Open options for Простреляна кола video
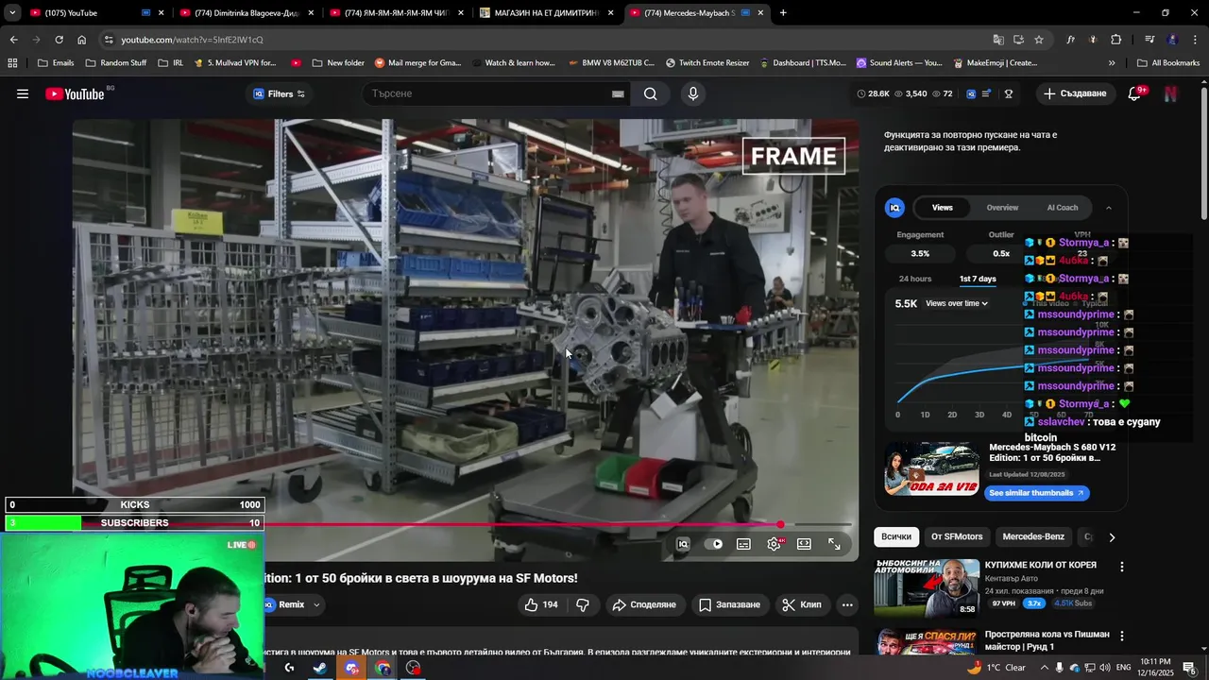The width and height of the screenshot is (1209, 680). point(1122,637)
